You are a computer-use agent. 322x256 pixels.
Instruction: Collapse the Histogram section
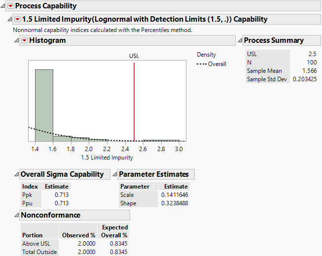click(x=17, y=40)
